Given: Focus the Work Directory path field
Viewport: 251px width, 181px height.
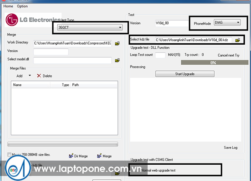Looking at the screenshot, I should pos(72,43).
